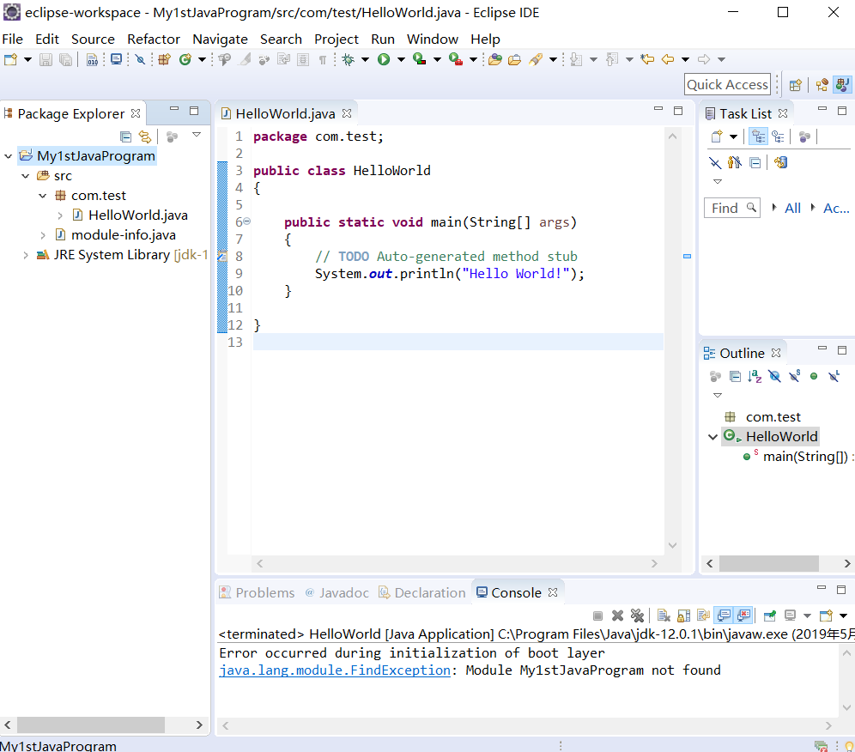
Task: Switch to the Javadoc tab
Action: [337, 593]
